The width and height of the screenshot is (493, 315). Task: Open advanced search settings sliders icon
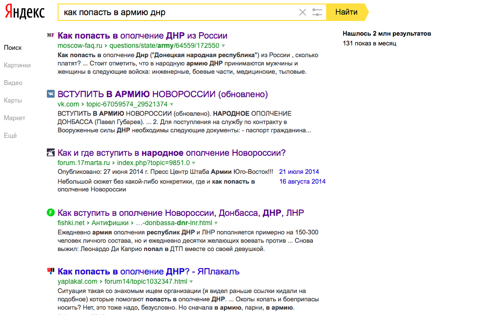tap(317, 12)
